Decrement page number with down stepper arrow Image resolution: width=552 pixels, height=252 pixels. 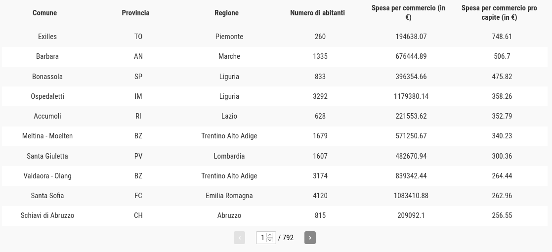(270, 240)
